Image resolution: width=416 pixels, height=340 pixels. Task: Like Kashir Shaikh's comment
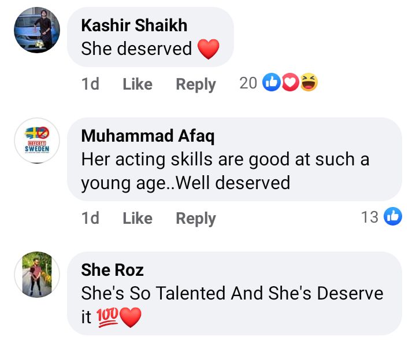pyautogui.click(x=138, y=84)
